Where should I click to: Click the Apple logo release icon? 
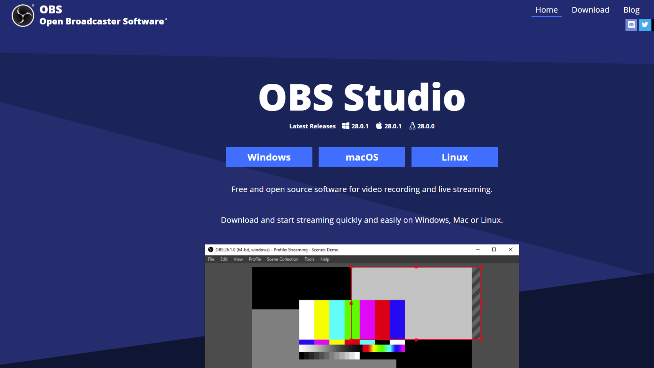(x=379, y=126)
